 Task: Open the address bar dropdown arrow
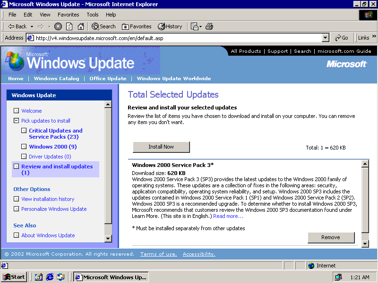[325, 38]
